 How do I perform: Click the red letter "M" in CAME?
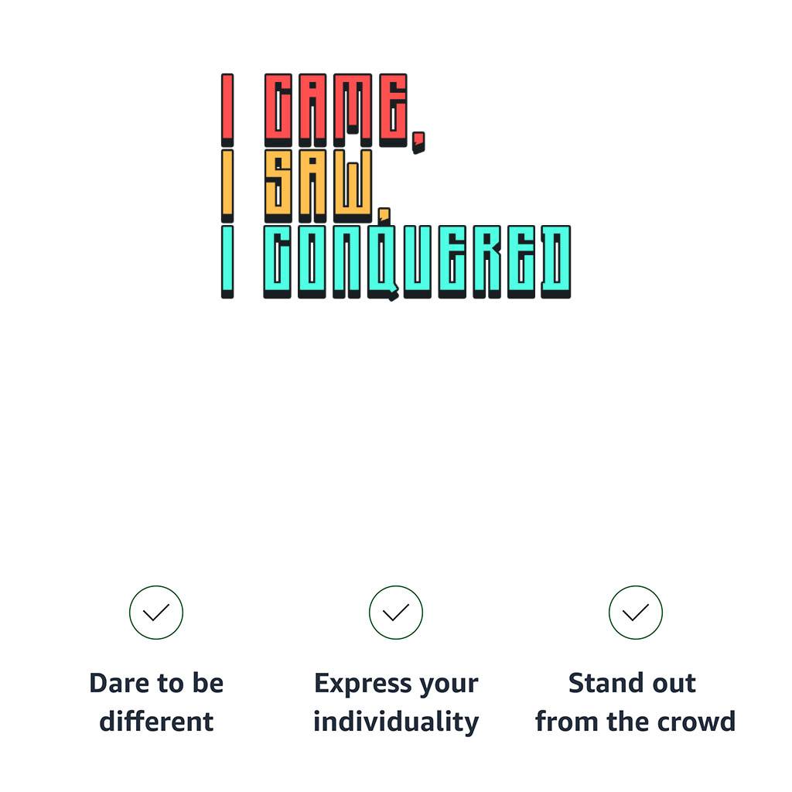[352, 109]
